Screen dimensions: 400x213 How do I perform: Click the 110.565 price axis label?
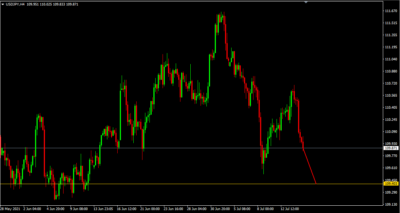(391, 96)
